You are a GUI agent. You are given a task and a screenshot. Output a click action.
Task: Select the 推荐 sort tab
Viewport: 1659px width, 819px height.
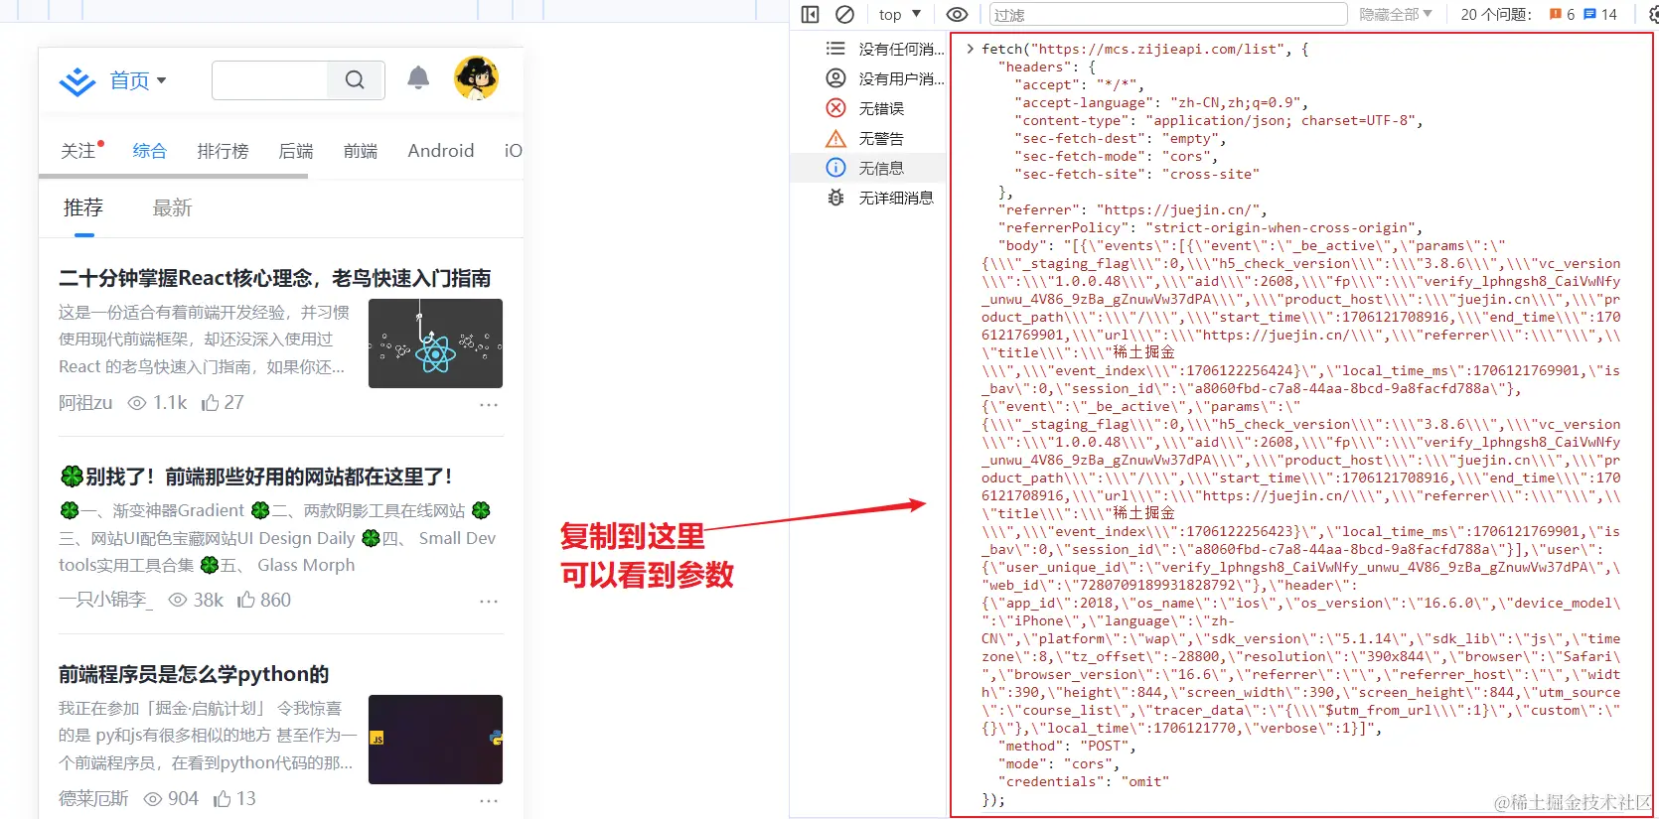[83, 207]
